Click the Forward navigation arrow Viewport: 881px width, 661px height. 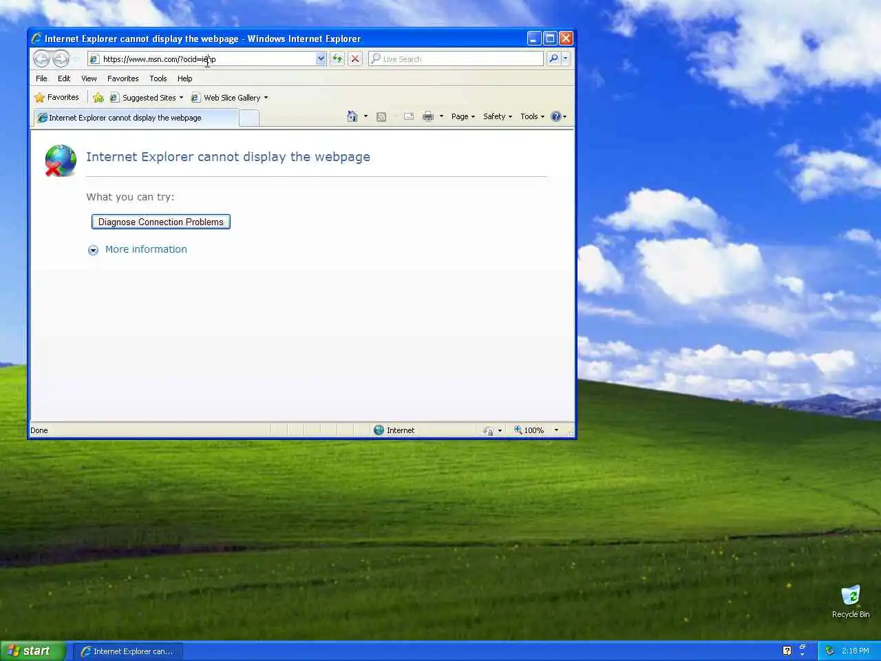[x=61, y=59]
